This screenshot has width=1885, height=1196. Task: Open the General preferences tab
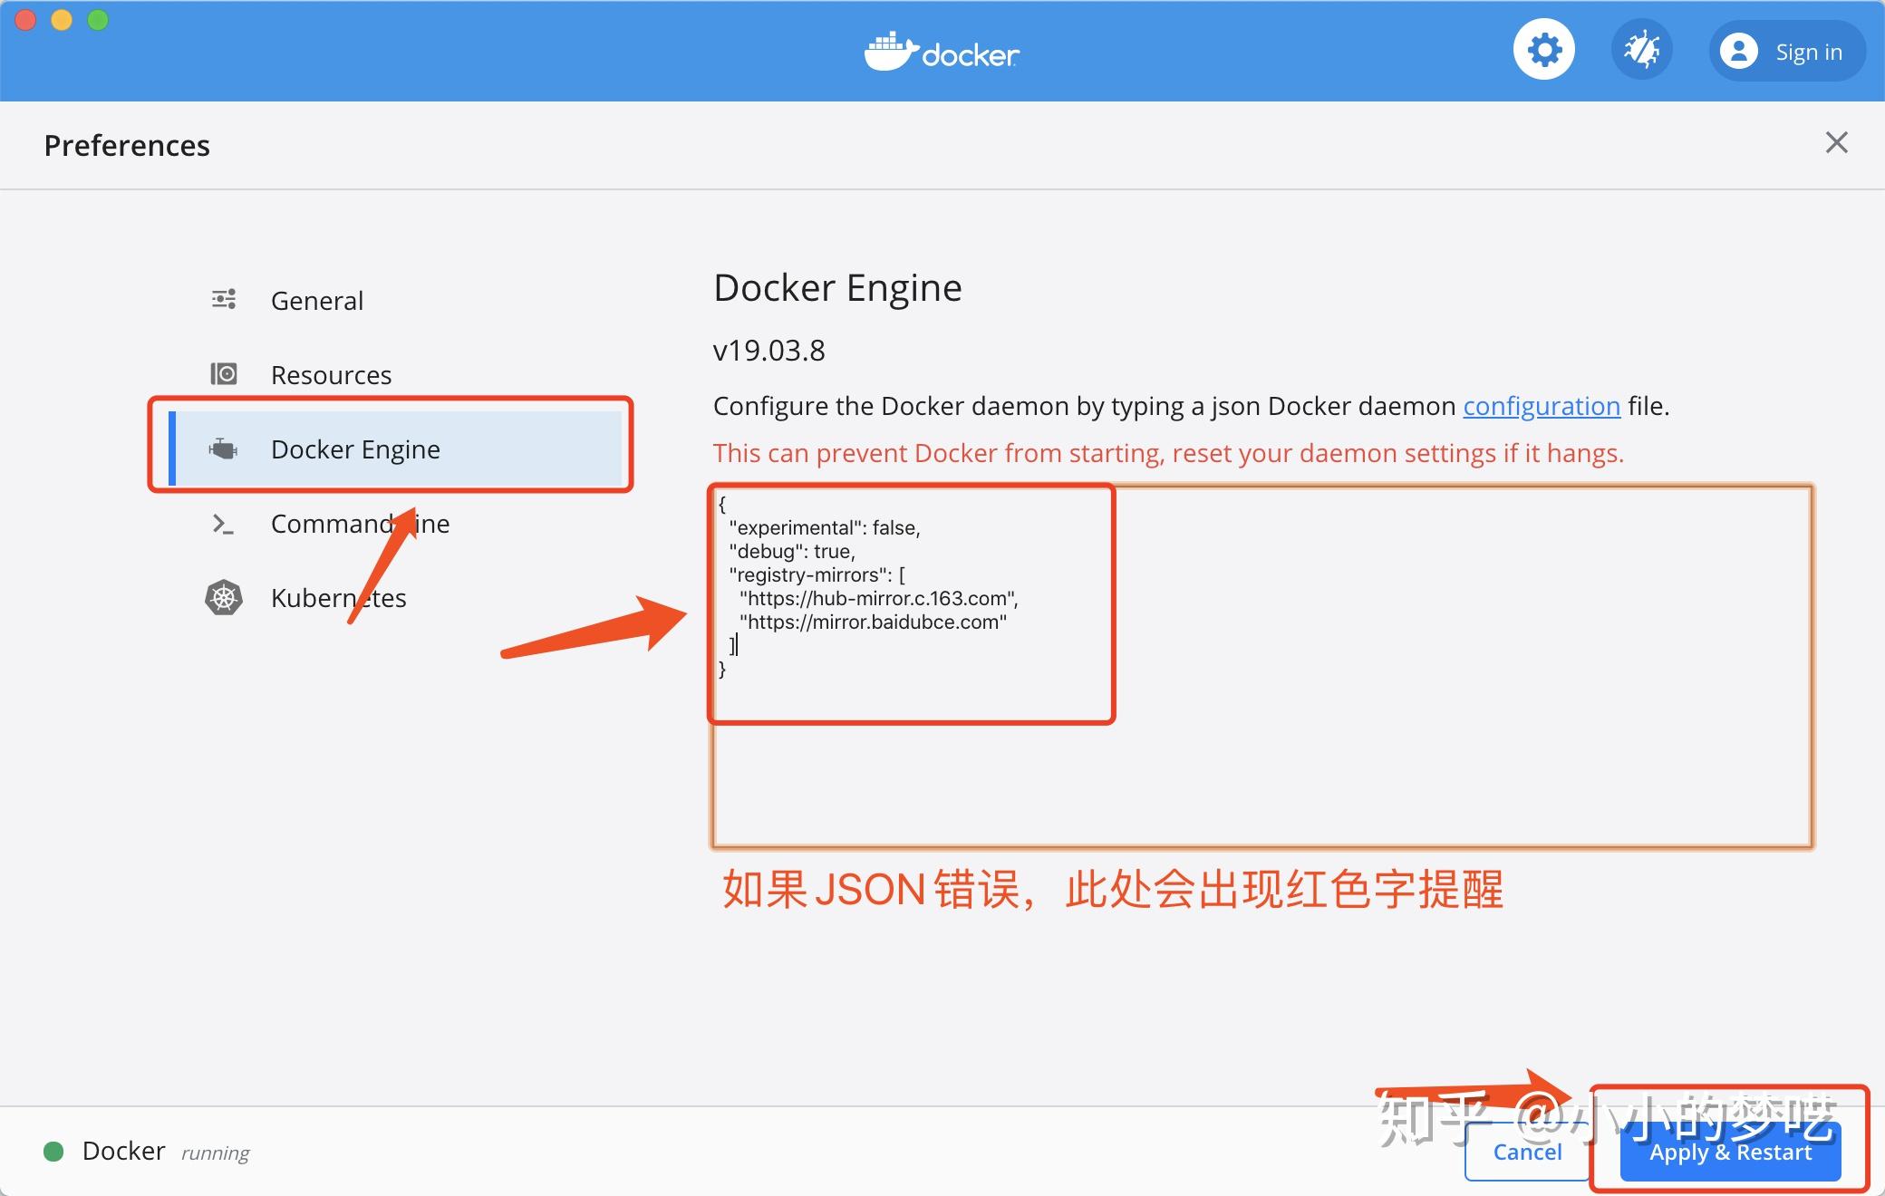coord(316,301)
